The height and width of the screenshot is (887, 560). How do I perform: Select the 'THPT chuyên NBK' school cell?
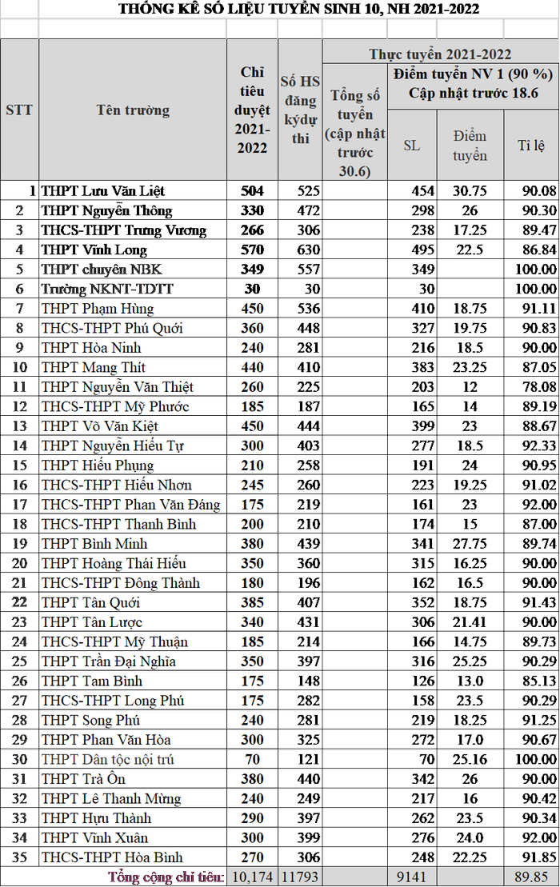(101, 270)
